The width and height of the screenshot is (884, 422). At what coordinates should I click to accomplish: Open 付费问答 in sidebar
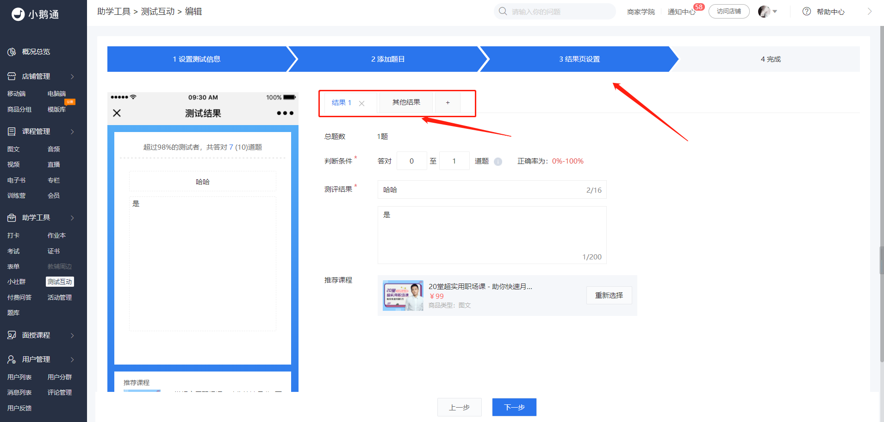coord(19,297)
